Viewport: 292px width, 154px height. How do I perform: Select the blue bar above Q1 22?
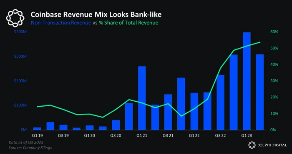194,111
